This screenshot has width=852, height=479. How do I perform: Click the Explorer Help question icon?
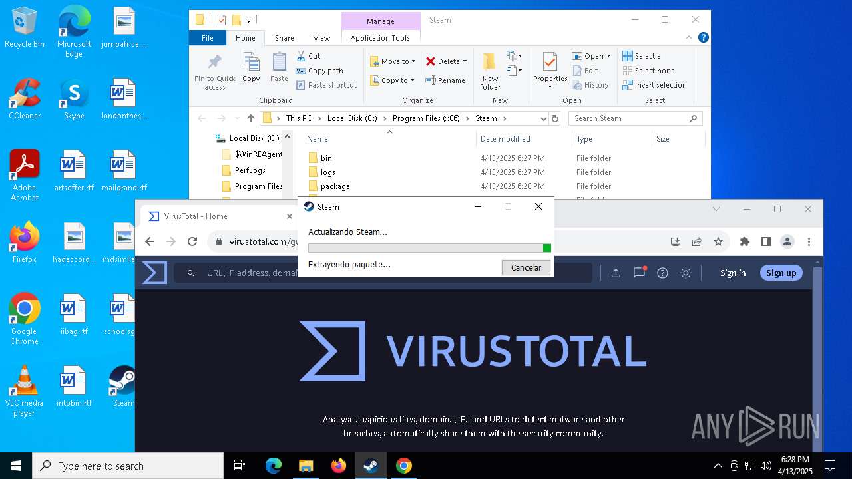tap(703, 38)
